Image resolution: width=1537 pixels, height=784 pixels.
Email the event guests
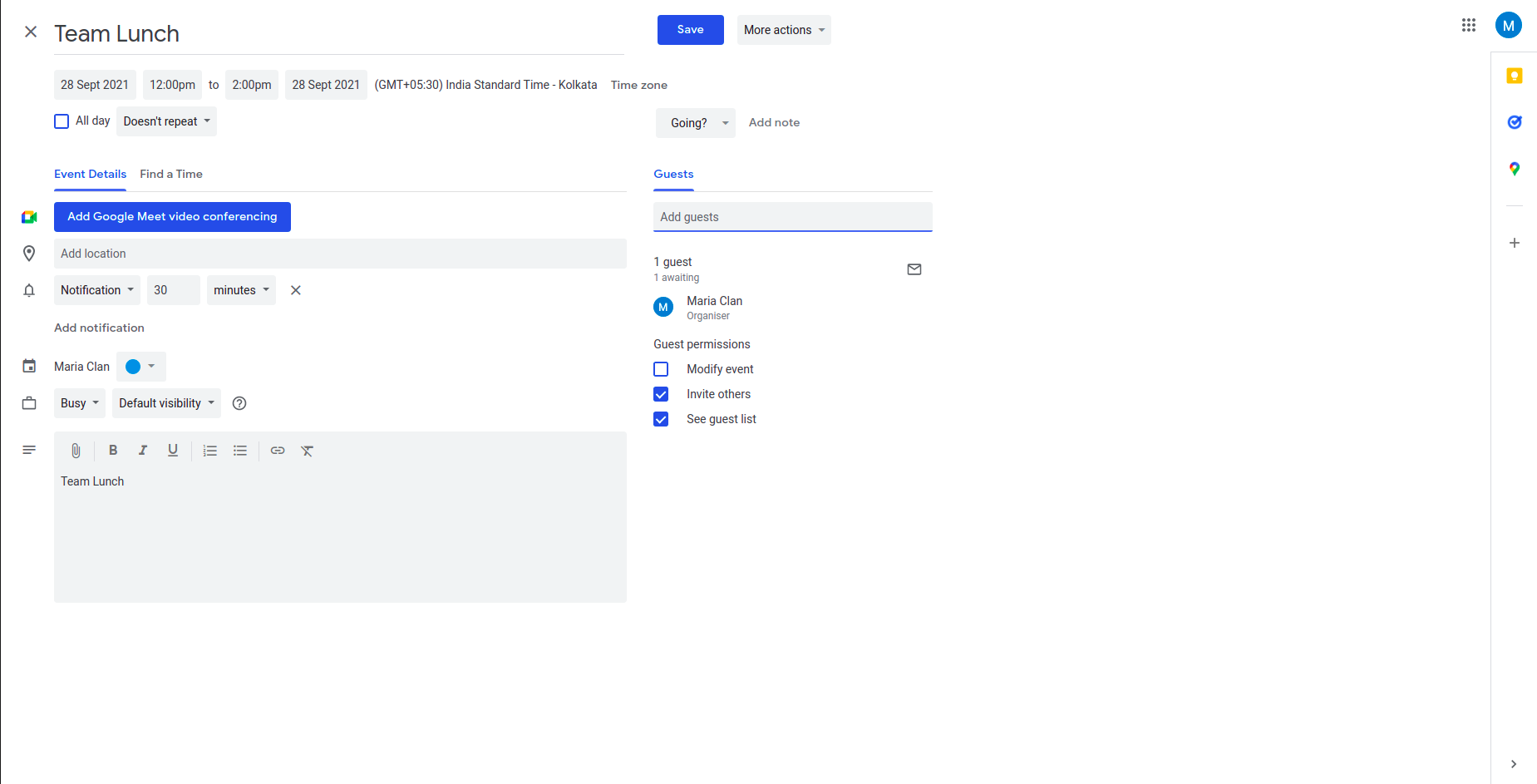click(914, 269)
